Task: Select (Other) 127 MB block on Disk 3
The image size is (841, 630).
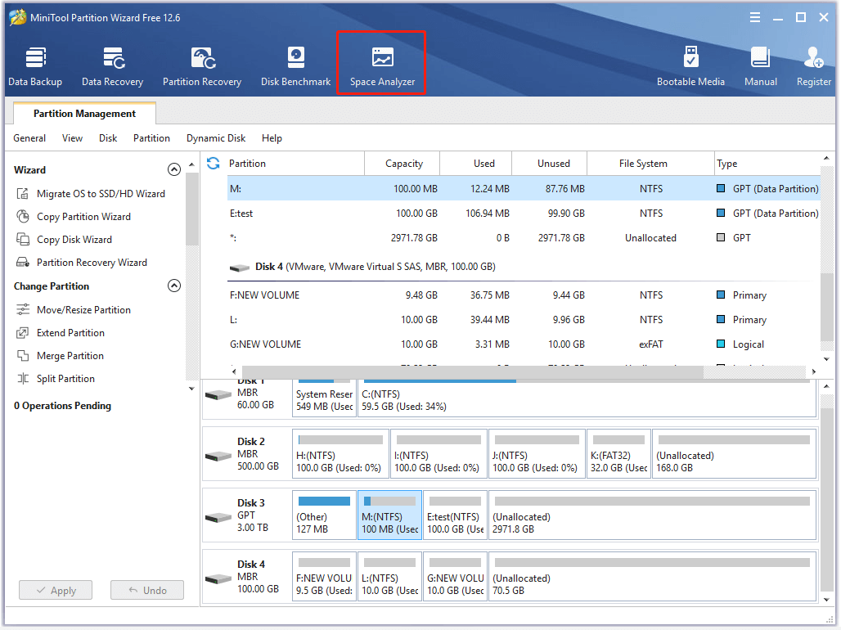Action: 324,515
